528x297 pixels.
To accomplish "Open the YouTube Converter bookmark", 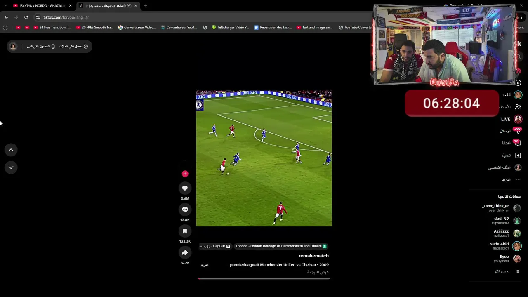I will pyautogui.click(x=356, y=28).
